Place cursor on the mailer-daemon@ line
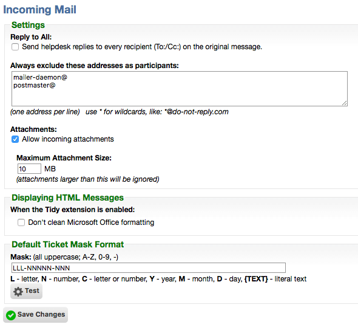 click(40, 77)
